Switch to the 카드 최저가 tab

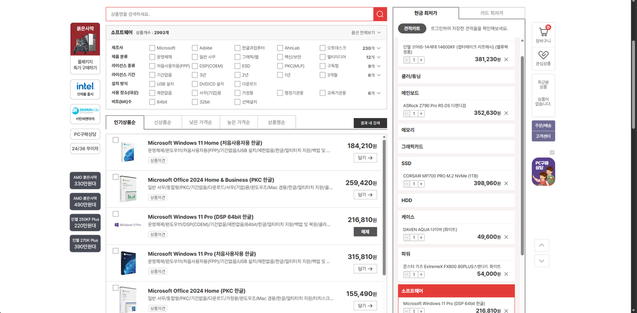coord(492,13)
